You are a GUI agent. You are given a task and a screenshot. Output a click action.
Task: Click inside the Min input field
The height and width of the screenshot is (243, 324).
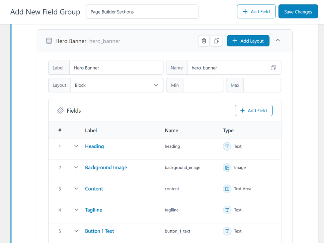[x=203, y=85]
